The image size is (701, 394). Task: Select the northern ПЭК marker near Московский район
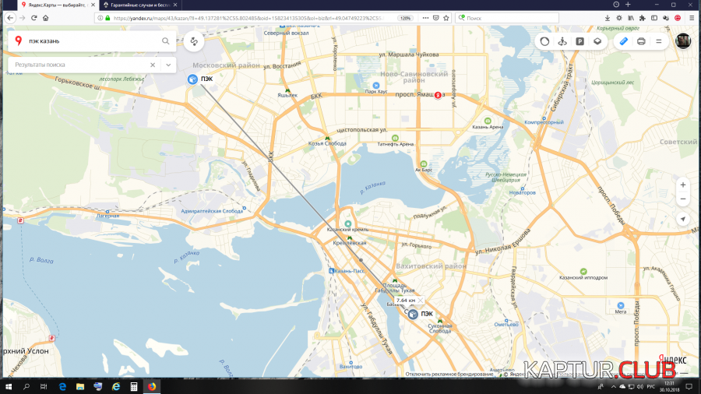(192, 79)
